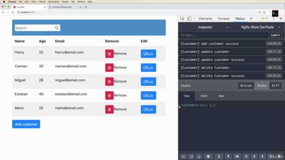Edit Henry's customer record
Image resolution: width=285 pixels, height=160 pixels.
(148, 54)
